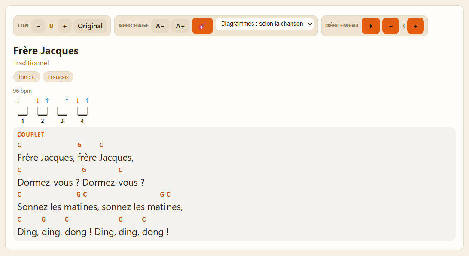The height and width of the screenshot is (256, 469).
Task: Click the Français language tag
Action: [x=58, y=77]
